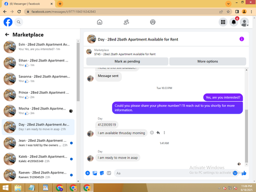Open File Explorer from taskbar

click(18, 188)
